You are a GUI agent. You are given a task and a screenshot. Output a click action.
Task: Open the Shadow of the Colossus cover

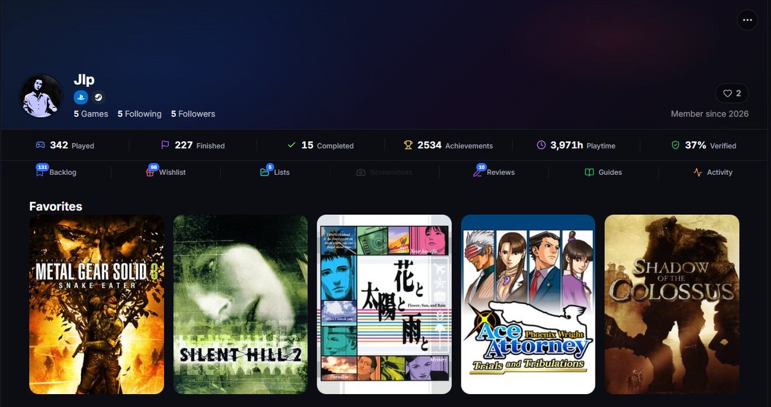point(672,304)
